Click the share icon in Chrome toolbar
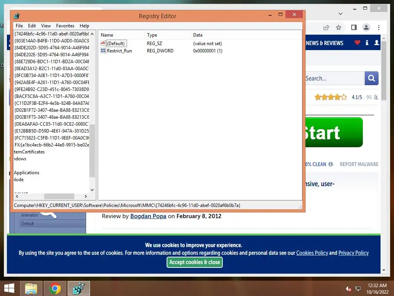The width and height of the screenshot is (394, 296). click(326, 27)
